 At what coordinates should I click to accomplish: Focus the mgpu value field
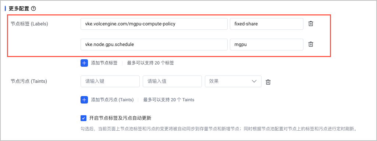[x=267, y=45]
